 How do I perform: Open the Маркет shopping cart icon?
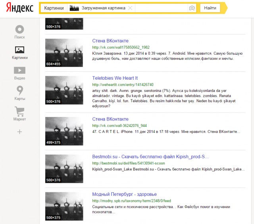click(x=19, y=111)
